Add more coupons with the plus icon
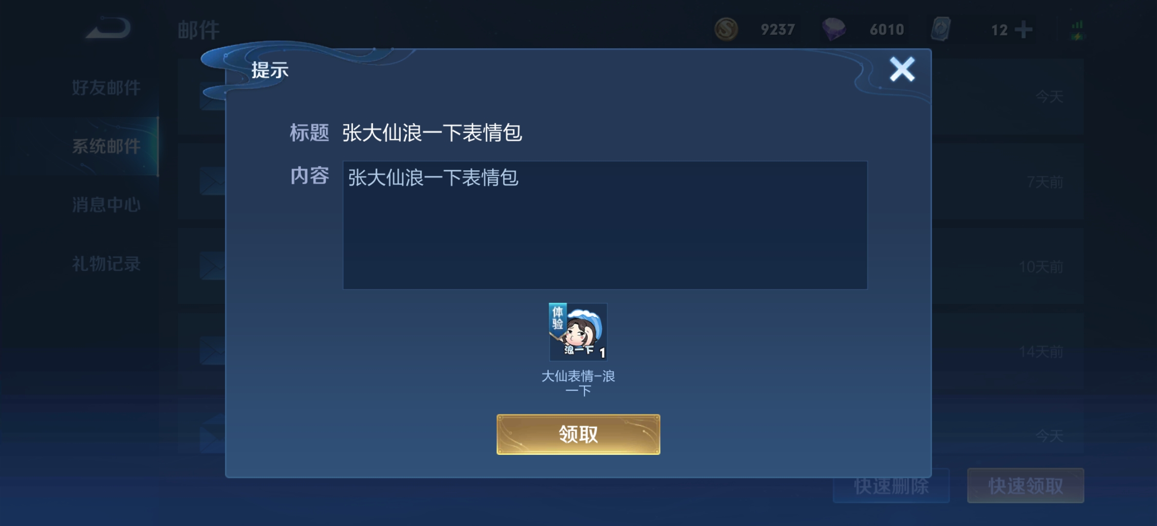The width and height of the screenshot is (1157, 526). click(1023, 30)
